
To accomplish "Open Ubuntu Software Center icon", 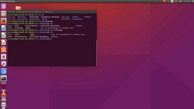I will (x=3, y=50).
